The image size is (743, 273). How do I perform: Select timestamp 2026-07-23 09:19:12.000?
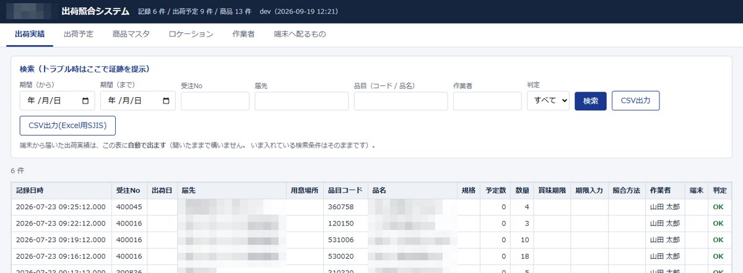click(x=61, y=240)
